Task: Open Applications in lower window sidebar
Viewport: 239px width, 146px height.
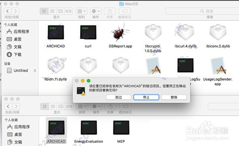Action: coord(19,127)
